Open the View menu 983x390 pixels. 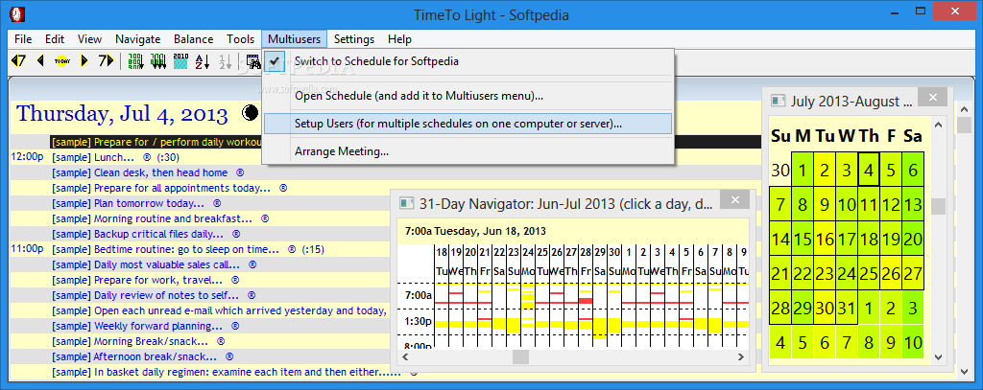(x=89, y=39)
